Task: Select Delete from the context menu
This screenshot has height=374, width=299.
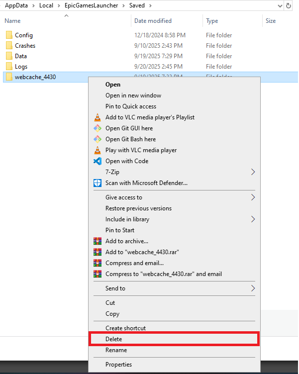Action: tap(113, 339)
